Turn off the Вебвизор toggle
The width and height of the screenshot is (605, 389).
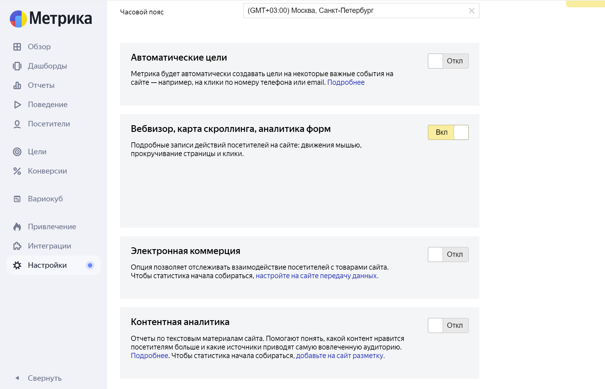point(448,133)
